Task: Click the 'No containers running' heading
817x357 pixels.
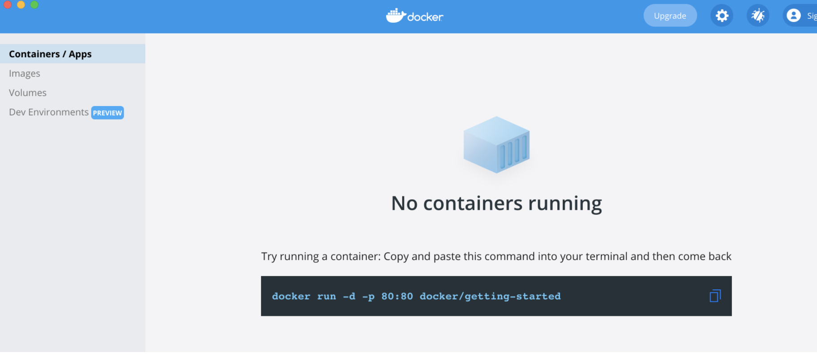Action: click(x=496, y=204)
